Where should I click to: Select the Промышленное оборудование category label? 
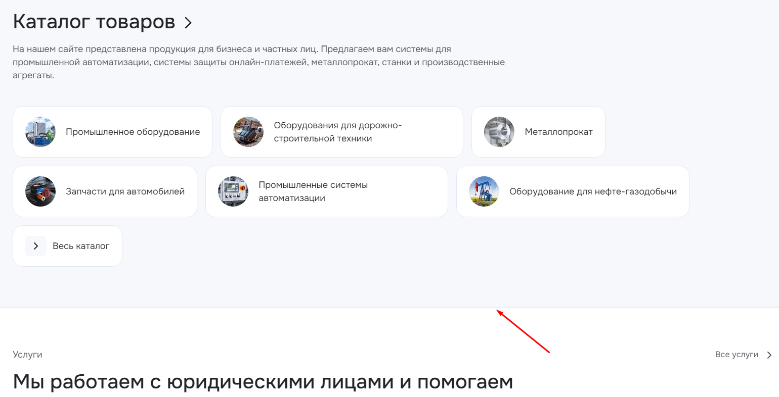133,132
